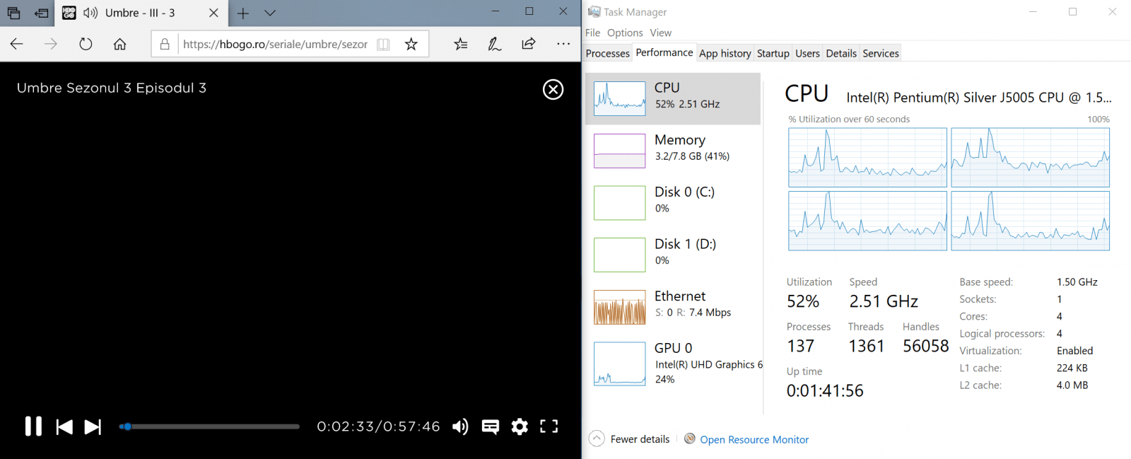Click the Base speed value 1.50 GHz
This screenshot has height=459, width=1131.
(x=1077, y=281)
